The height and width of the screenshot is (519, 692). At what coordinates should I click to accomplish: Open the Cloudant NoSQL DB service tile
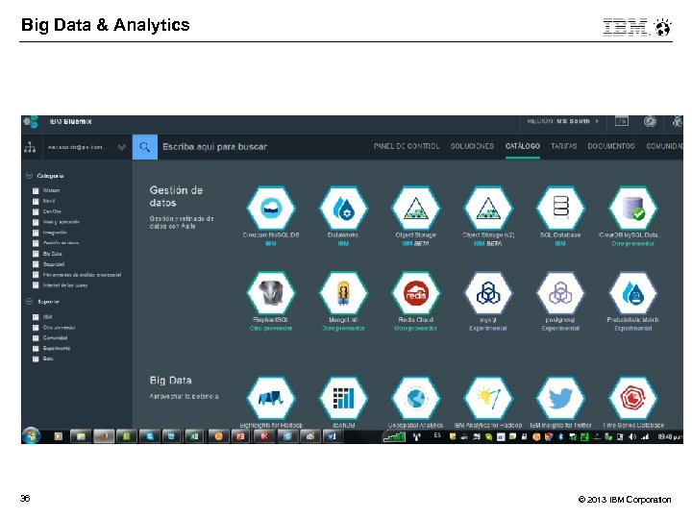271,209
